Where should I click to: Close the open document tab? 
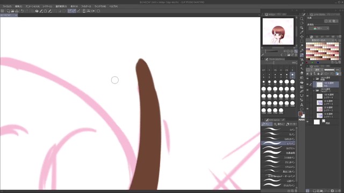click(x=16, y=15)
